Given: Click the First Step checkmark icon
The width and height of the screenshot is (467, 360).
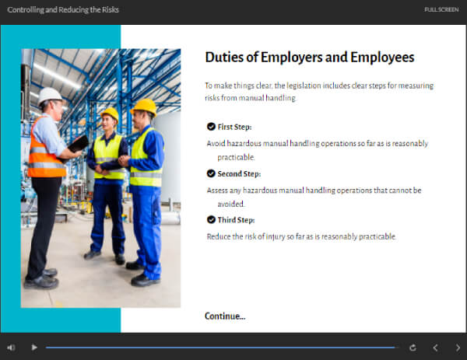Looking at the screenshot, I should (211, 127).
